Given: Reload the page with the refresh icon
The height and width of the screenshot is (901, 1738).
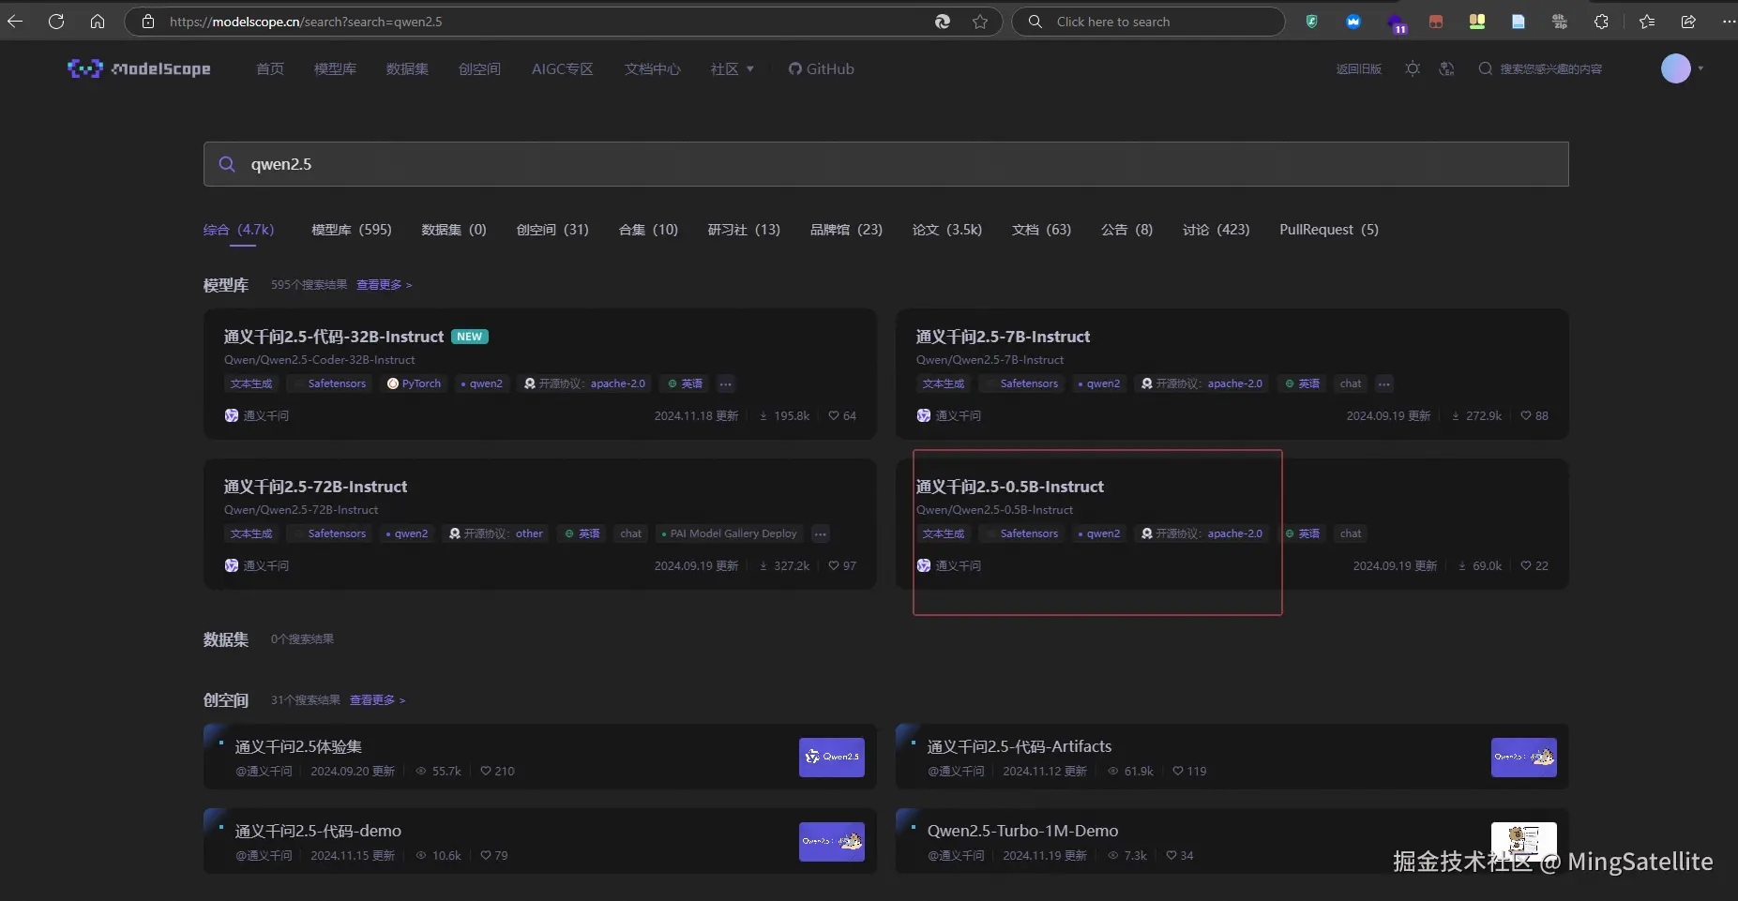Looking at the screenshot, I should tap(56, 22).
